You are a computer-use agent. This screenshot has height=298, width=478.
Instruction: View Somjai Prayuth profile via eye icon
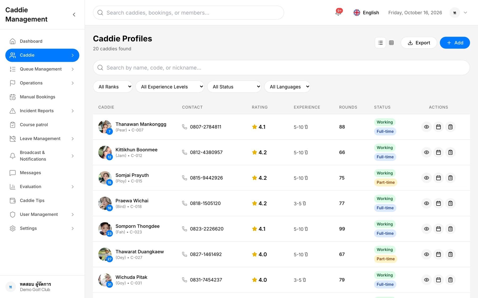(426, 178)
